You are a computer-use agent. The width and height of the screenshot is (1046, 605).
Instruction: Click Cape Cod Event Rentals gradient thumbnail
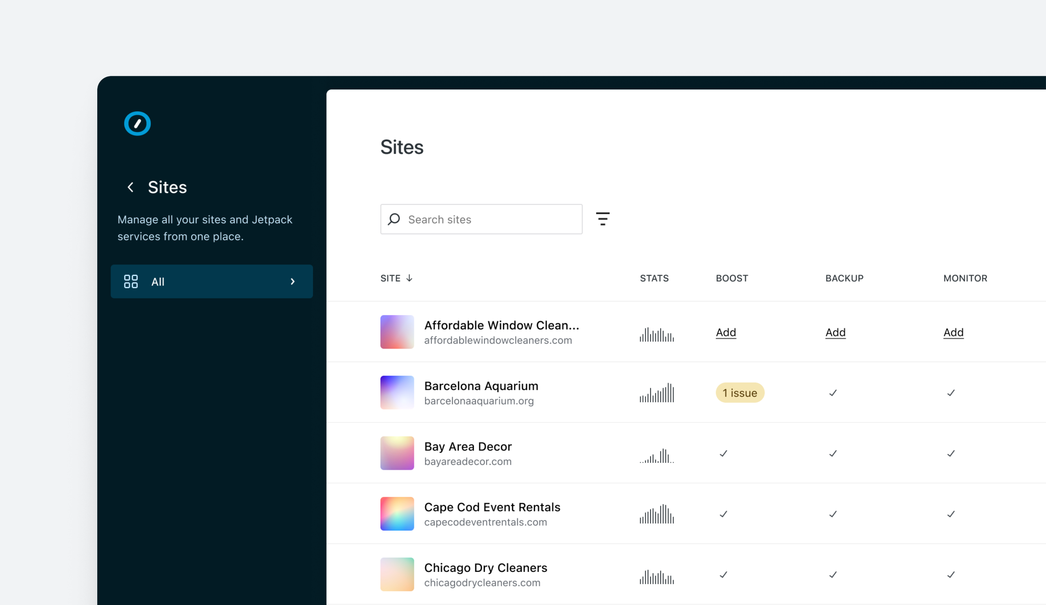397,514
